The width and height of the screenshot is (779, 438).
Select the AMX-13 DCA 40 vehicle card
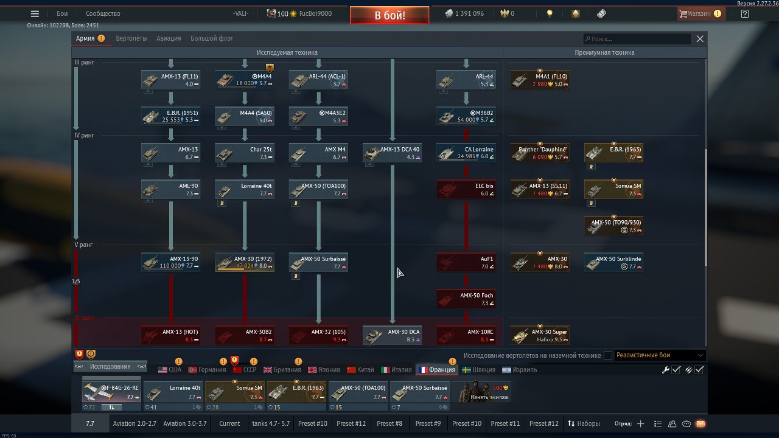click(393, 153)
